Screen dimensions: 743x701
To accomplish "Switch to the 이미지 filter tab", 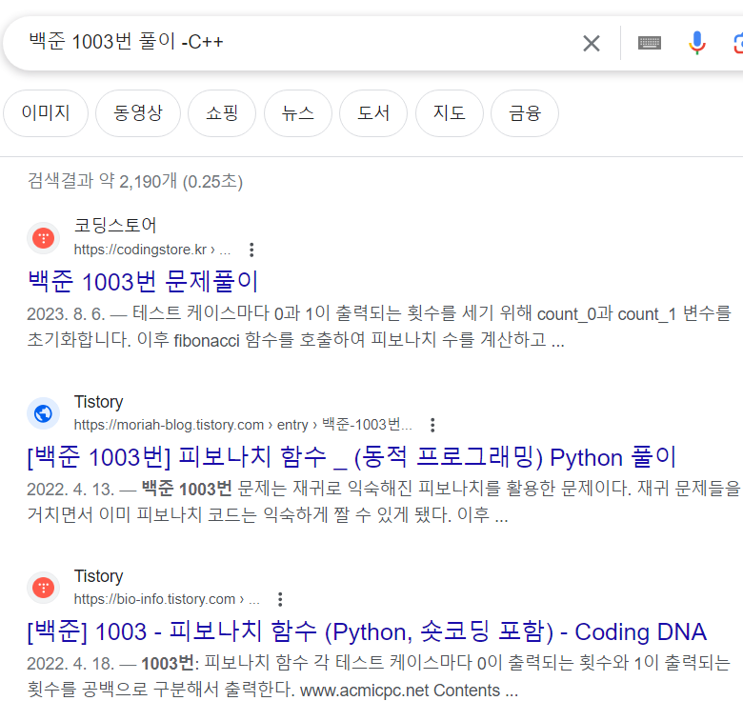I will tap(46, 113).
